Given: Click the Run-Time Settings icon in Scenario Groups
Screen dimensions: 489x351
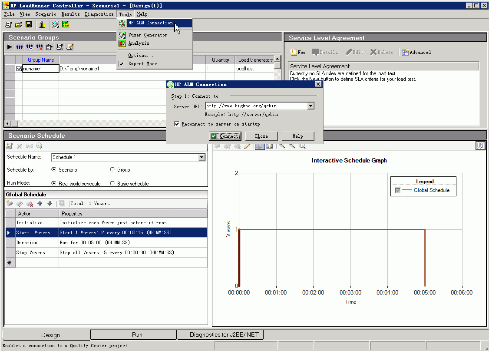Looking at the screenshot, I should click(49, 47).
